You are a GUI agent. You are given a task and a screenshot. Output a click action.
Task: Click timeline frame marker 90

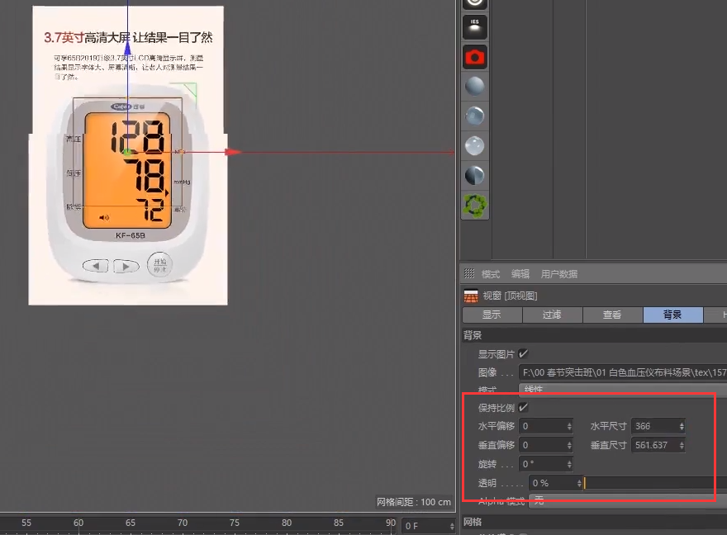[x=391, y=523]
